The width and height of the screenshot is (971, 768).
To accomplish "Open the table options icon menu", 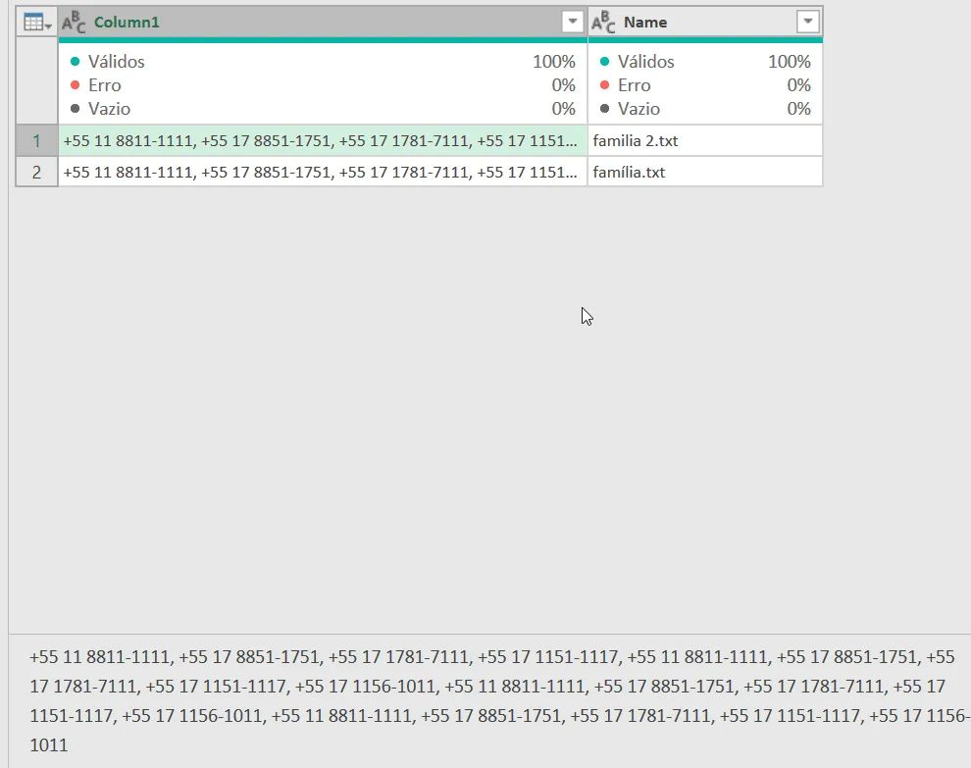I will coord(36,23).
